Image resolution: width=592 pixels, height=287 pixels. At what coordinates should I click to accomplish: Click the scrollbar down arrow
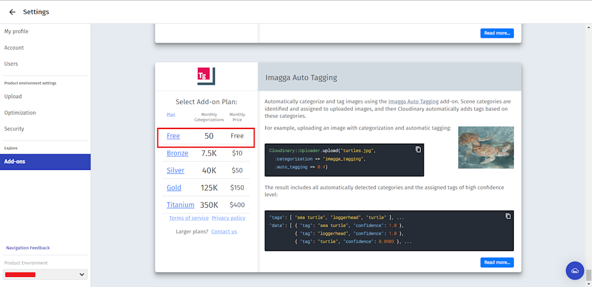coord(588,283)
